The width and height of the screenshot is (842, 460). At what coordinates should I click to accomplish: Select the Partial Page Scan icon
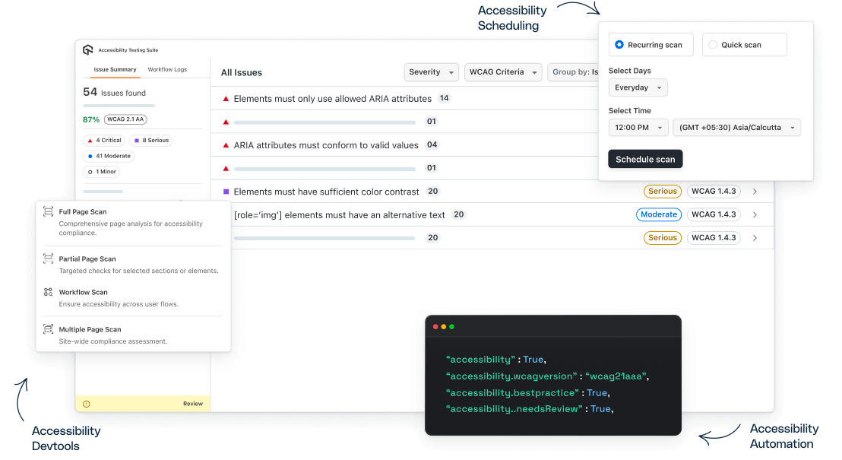pos(47,259)
